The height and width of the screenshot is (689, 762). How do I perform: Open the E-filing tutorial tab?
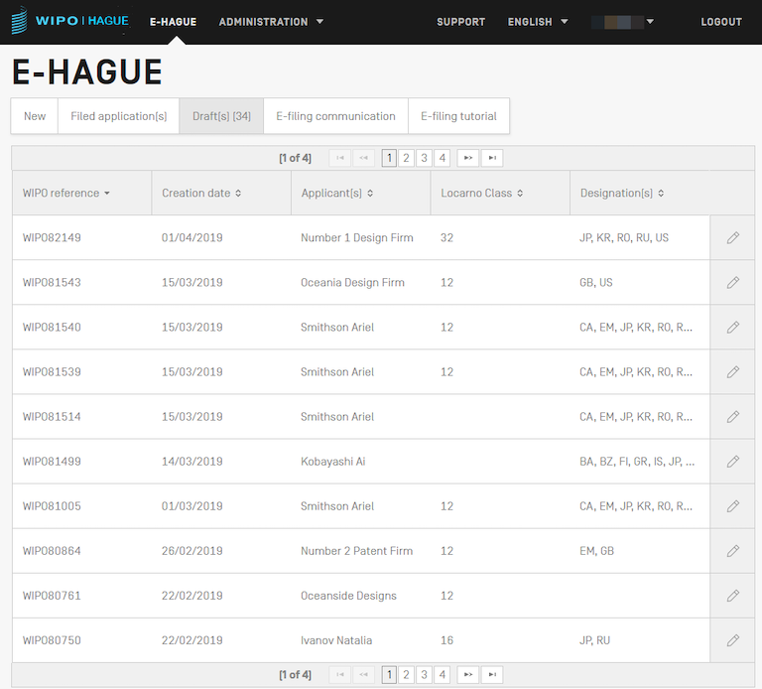[458, 116]
